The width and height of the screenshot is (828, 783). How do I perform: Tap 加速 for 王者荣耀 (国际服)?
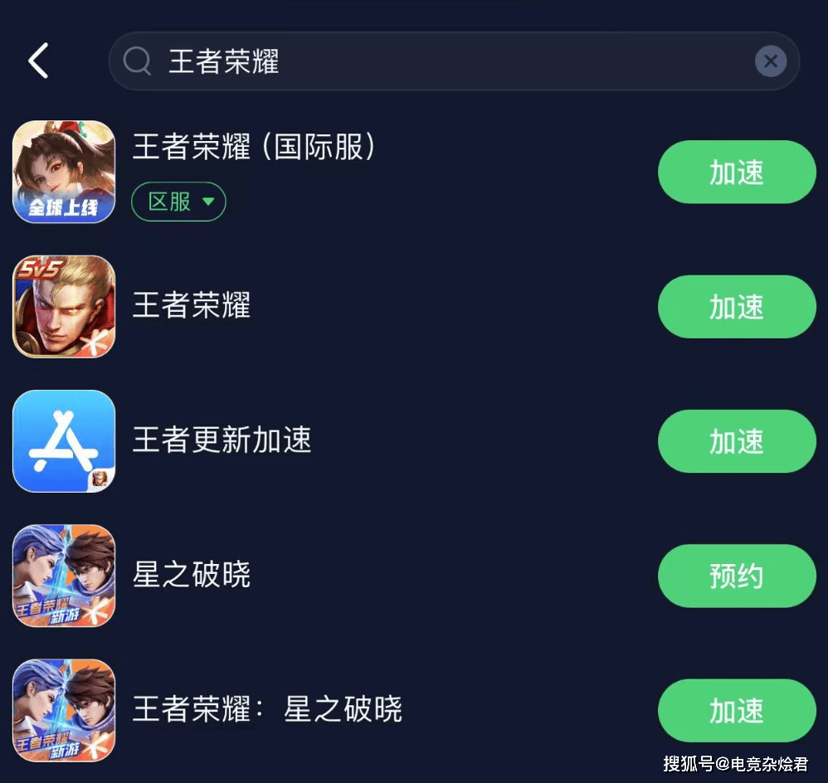click(x=737, y=173)
